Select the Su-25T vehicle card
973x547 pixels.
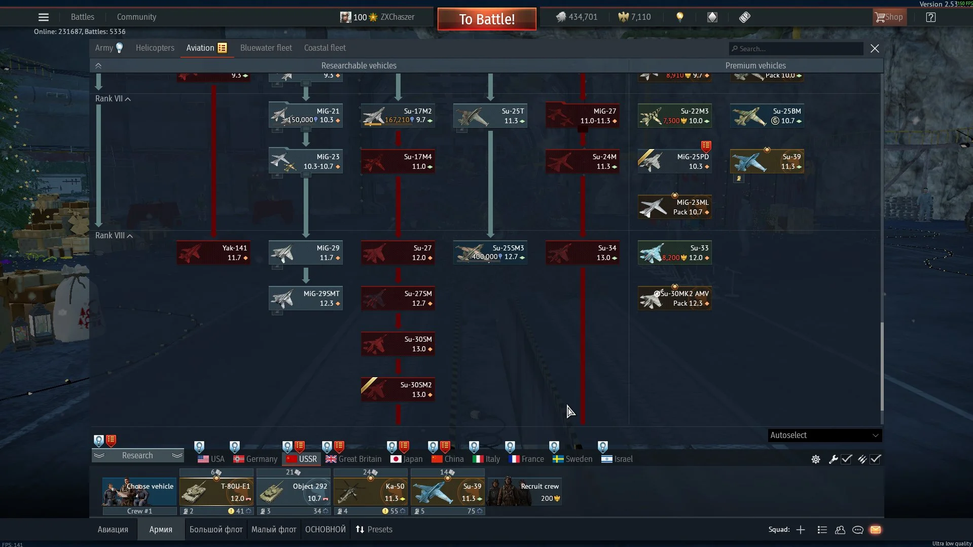click(490, 116)
